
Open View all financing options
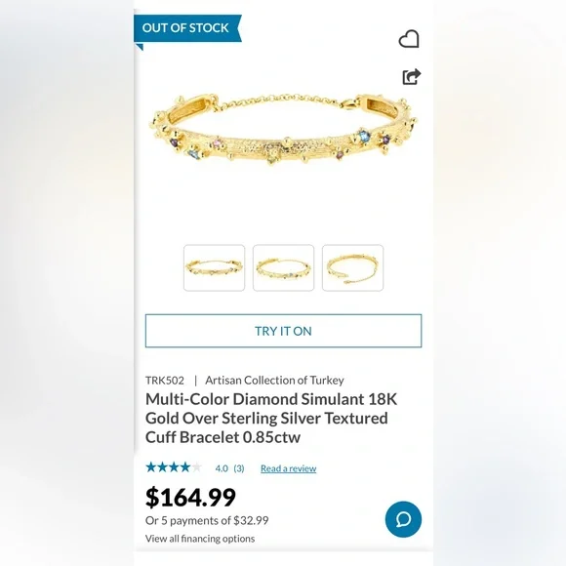click(200, 539)
